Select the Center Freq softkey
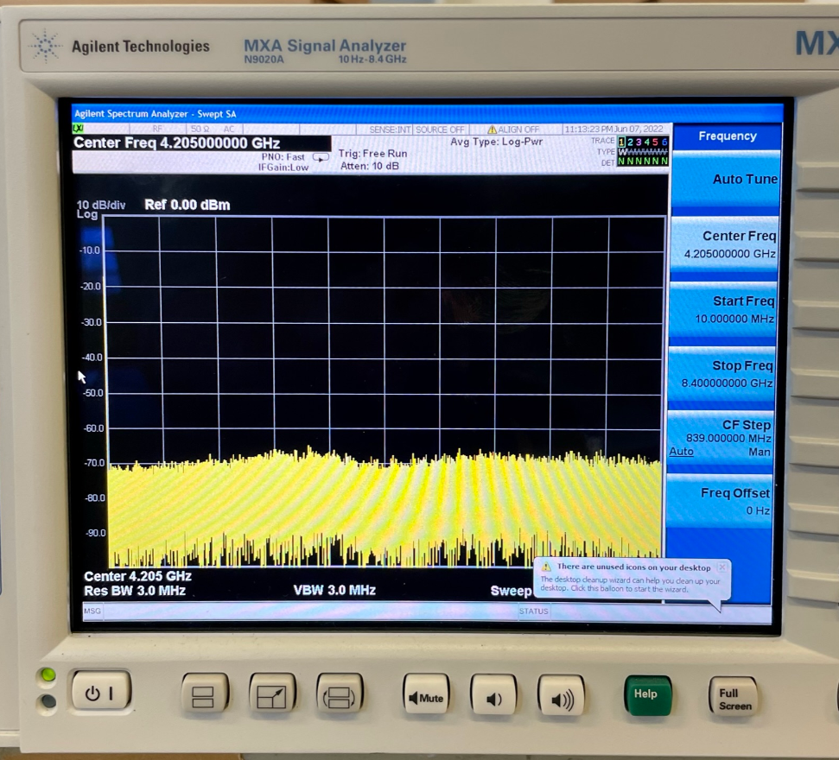839x760 pixels. 725,244
